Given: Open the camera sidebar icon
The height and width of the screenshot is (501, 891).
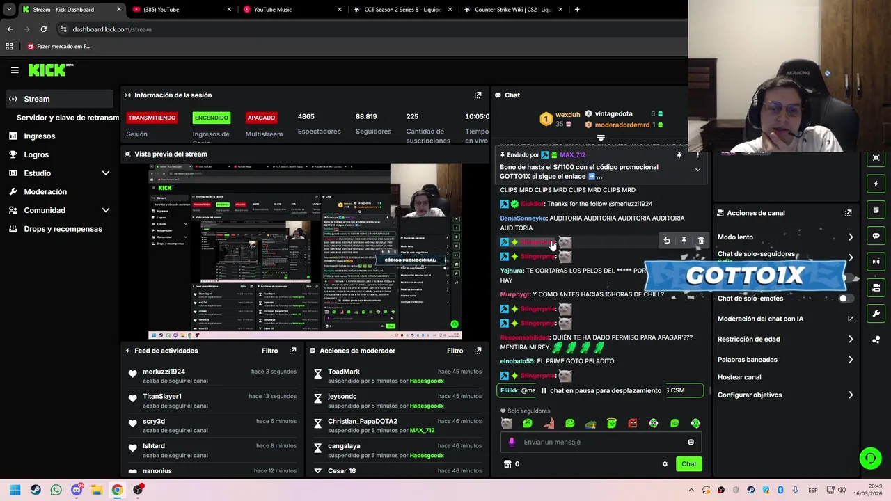Looking at the screenshot, I should tap(876, 287).
